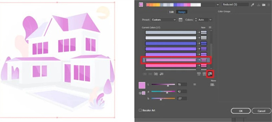Image resolution: width=272 pixels, height=122 pixels.
Task: Open the Colors Auto dropdown
Action: click(205, 20)
